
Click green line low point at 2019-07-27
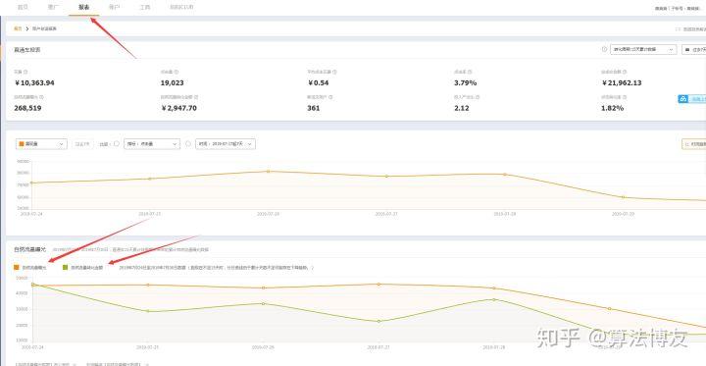[x=378, y=321]
